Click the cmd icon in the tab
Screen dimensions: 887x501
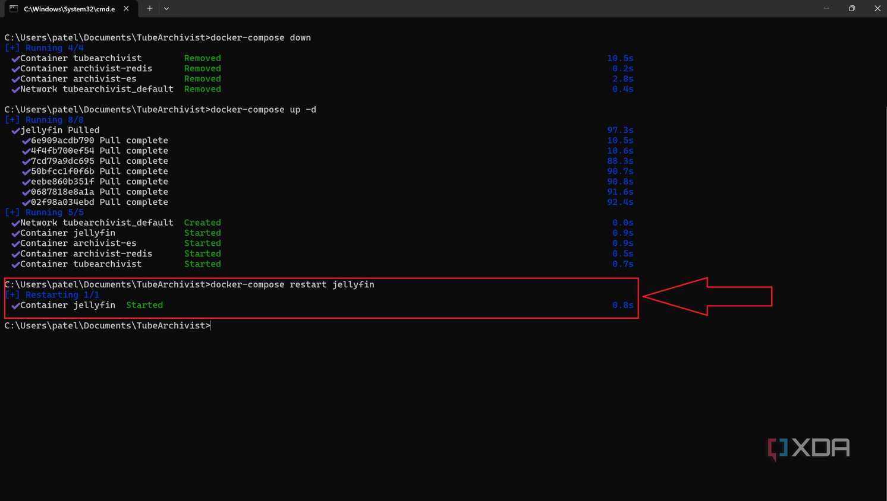(x=14, y=8)
